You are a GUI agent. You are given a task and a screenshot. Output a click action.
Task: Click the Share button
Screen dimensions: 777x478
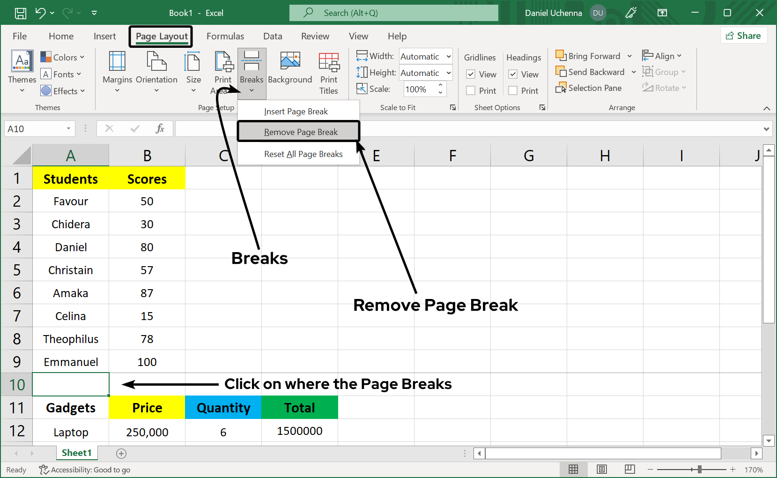click(744, 35)
